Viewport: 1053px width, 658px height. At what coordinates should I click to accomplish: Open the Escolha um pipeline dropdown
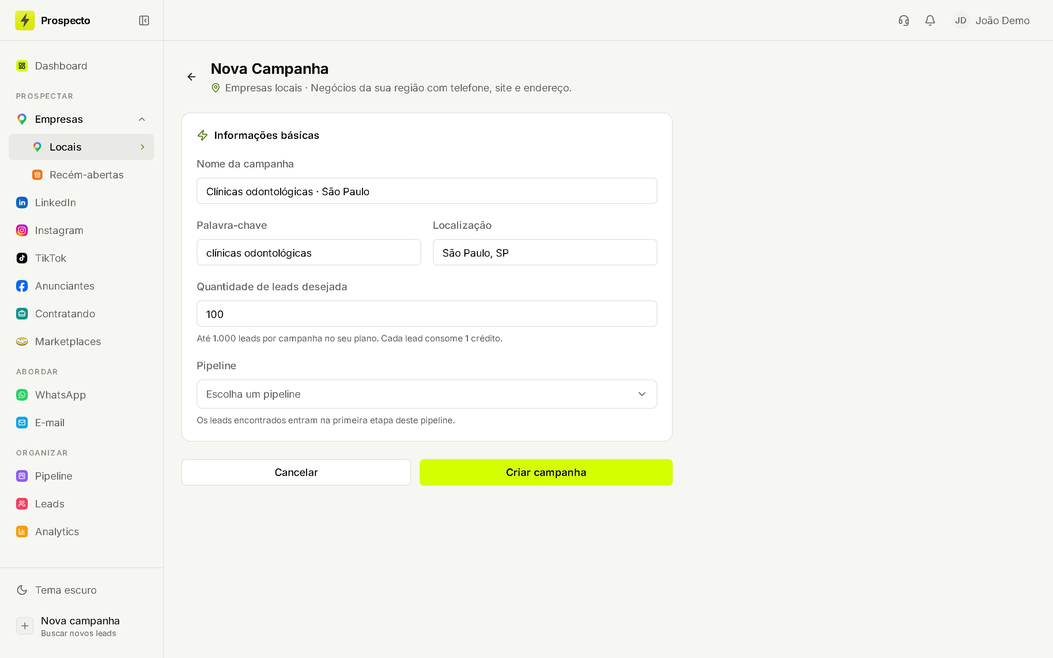click(427, 394)
